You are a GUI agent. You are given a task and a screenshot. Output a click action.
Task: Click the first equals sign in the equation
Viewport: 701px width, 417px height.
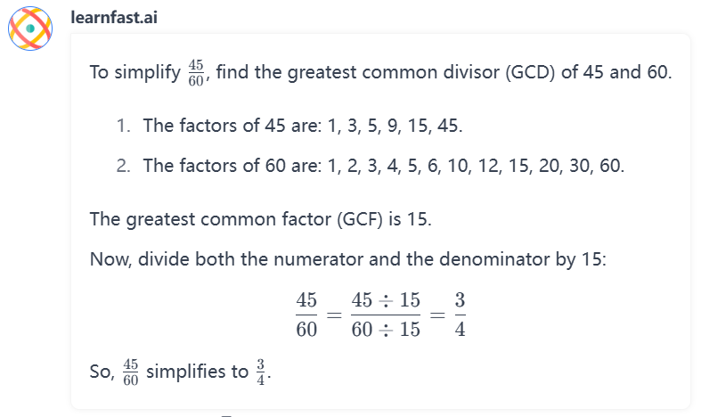[x=335, y=315]
